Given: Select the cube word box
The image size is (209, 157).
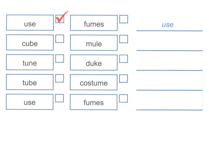Looking at the screenshot, I should pyautogui.click(x=30, y=42).
